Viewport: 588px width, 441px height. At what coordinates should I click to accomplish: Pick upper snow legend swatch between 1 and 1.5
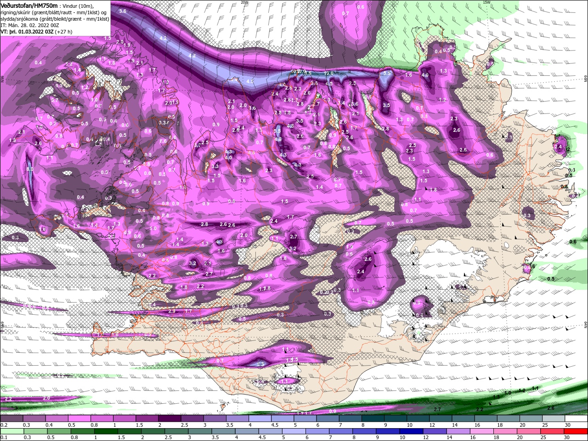(x=124, y=418)
